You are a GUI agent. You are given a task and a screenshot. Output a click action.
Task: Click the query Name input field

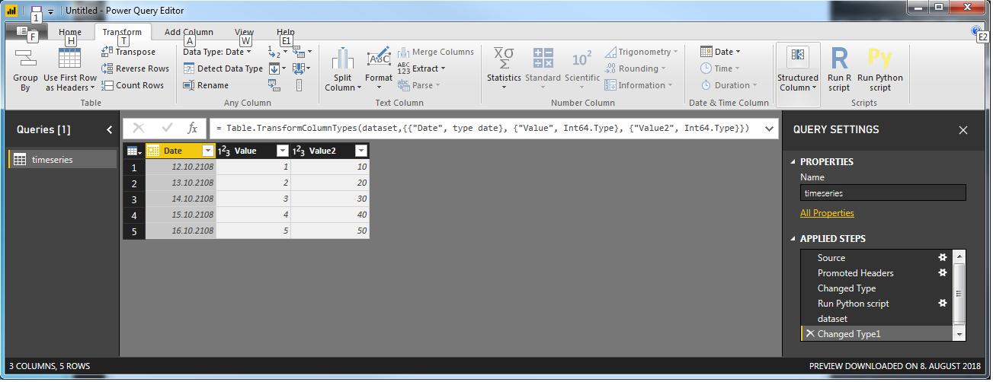tap(882, 193)
